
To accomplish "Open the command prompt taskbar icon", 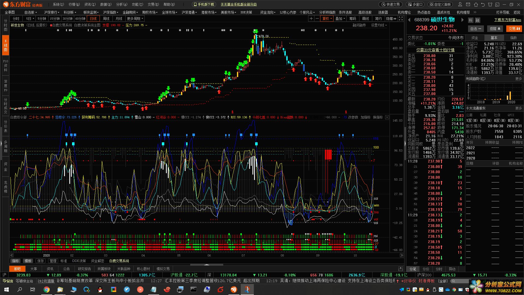I will point(193,290).
